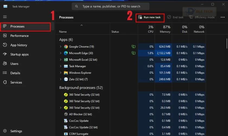
Task: Open the three-dot more options menu
Action: tap(223, 17)
